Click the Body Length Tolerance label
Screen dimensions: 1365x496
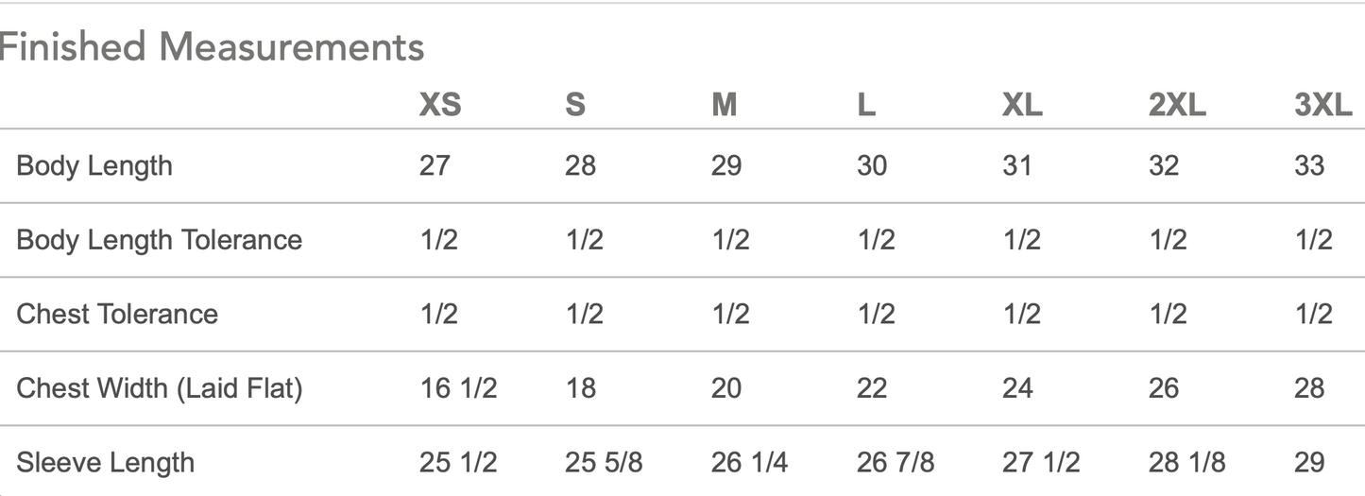pyautogui.click(x=159, y=240)
